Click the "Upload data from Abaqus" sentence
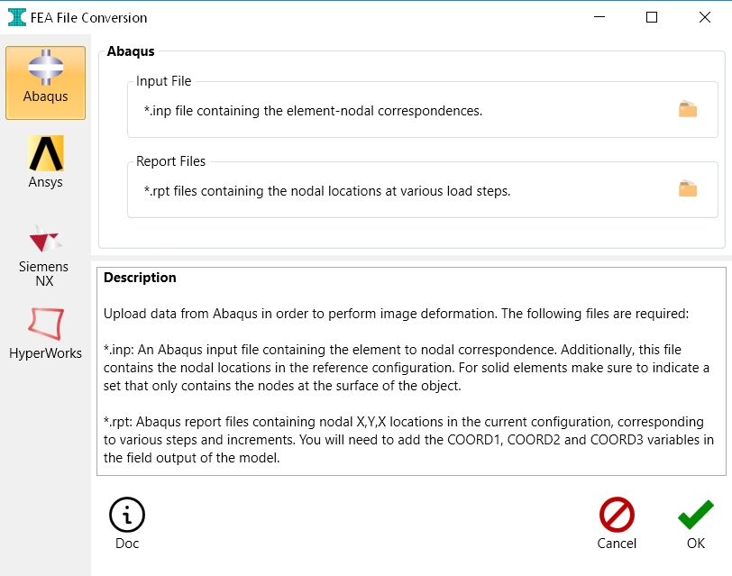Viewport: 732px width, 576px height. (396, 313)
